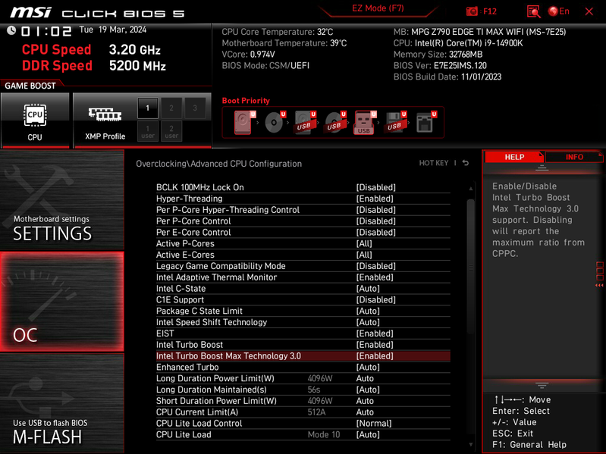
Task: Click the back arrow next to HOT KEY
Action: [466, 163]
